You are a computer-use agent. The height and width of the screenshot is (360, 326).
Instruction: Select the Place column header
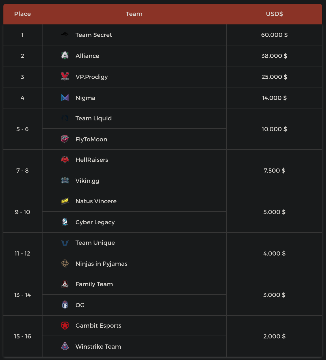tap(23, 14)
